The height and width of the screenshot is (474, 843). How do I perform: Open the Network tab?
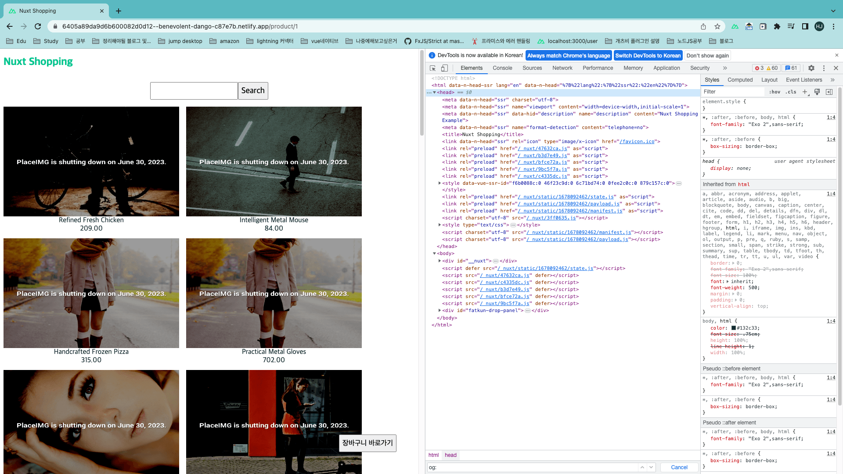pos(562,68)
